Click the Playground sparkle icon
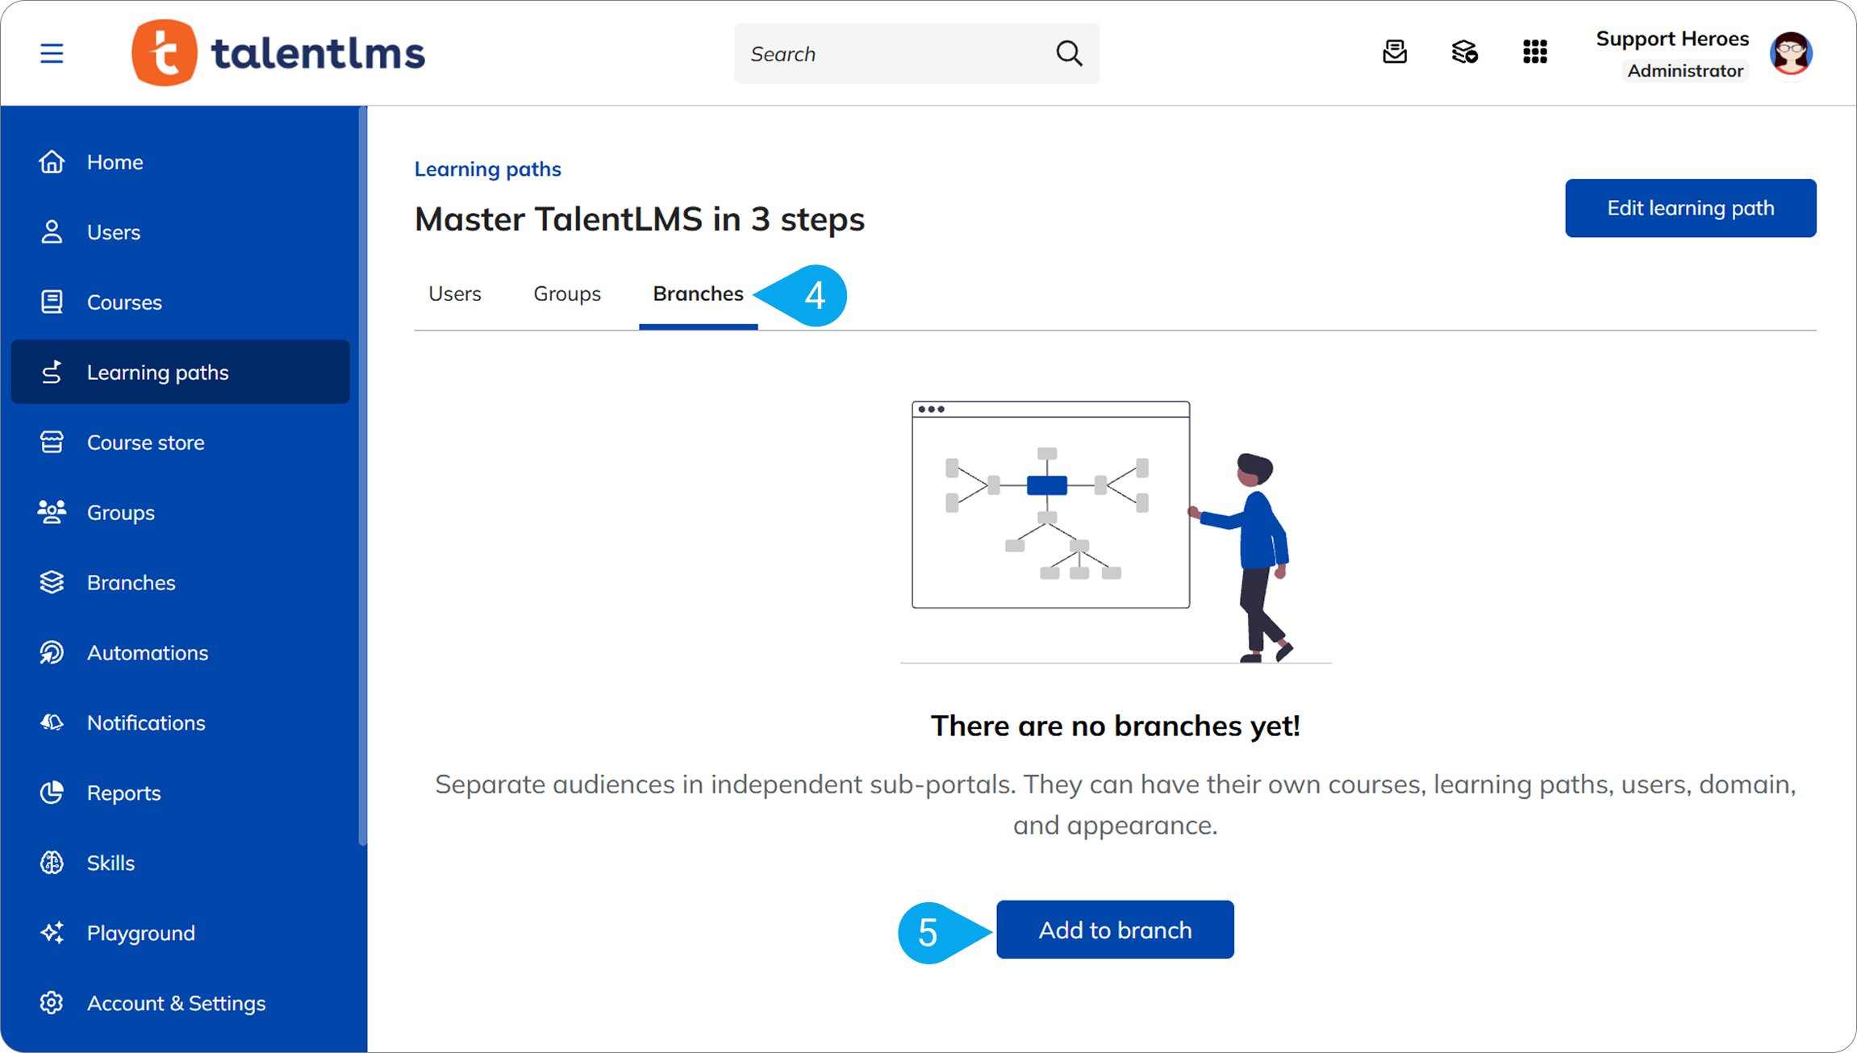1857x1053 pixels. point(52,933)
